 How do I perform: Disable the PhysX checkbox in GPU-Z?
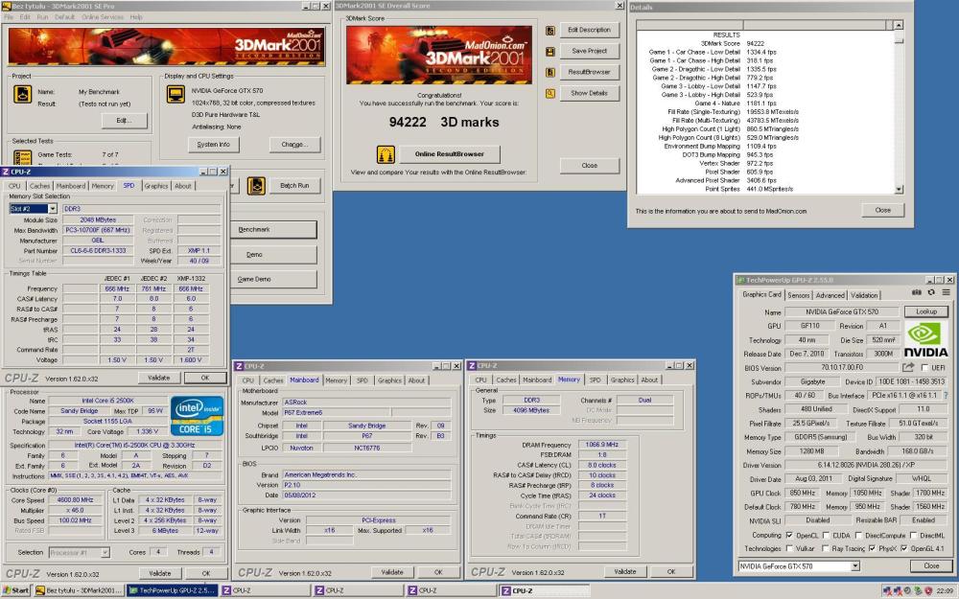point(873,548)
